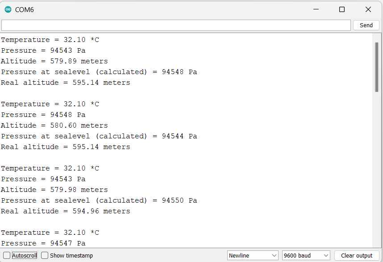The image size is (383, 262).
Task: Minimize the COM6 serial monitor window
Action: [316, 9]
